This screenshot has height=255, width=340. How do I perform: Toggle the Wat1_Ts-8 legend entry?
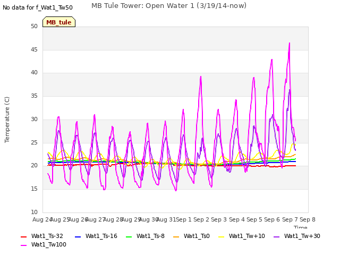click(145, 236)
